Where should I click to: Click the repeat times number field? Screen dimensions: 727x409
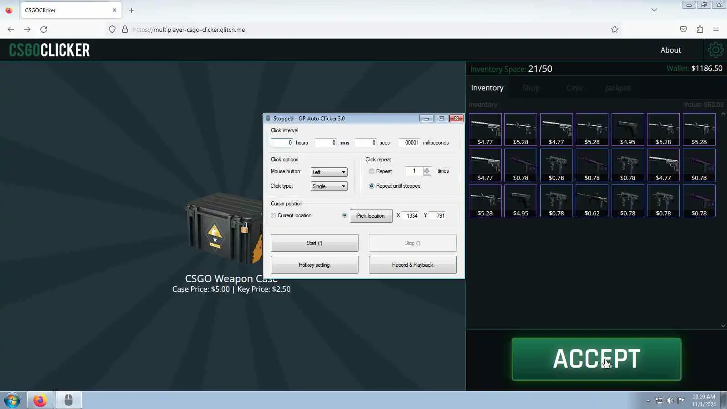pos(414,171)
